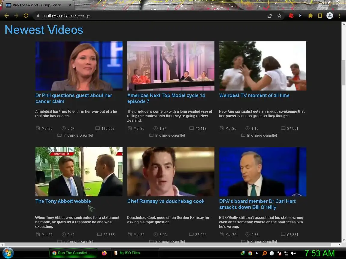Share this page with the share icon
The height and width of the screenshot is (259, 346).
click(x=270, y=16)
